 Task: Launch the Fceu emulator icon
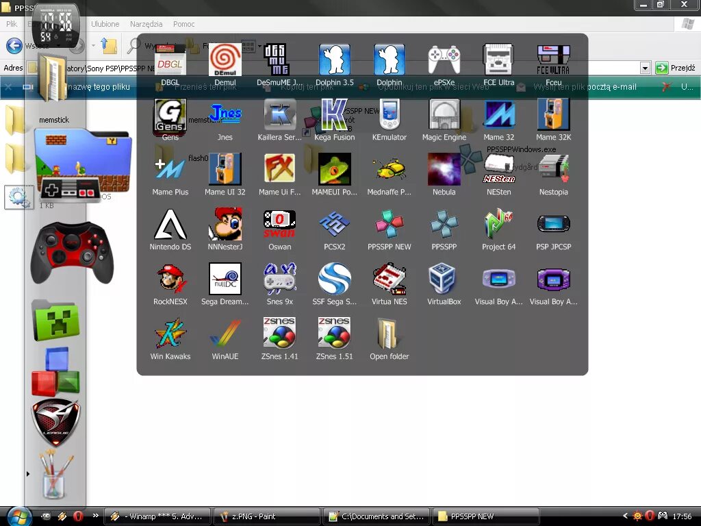[553, 60]
